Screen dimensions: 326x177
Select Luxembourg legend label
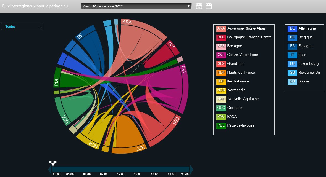[x=309, y=64]
